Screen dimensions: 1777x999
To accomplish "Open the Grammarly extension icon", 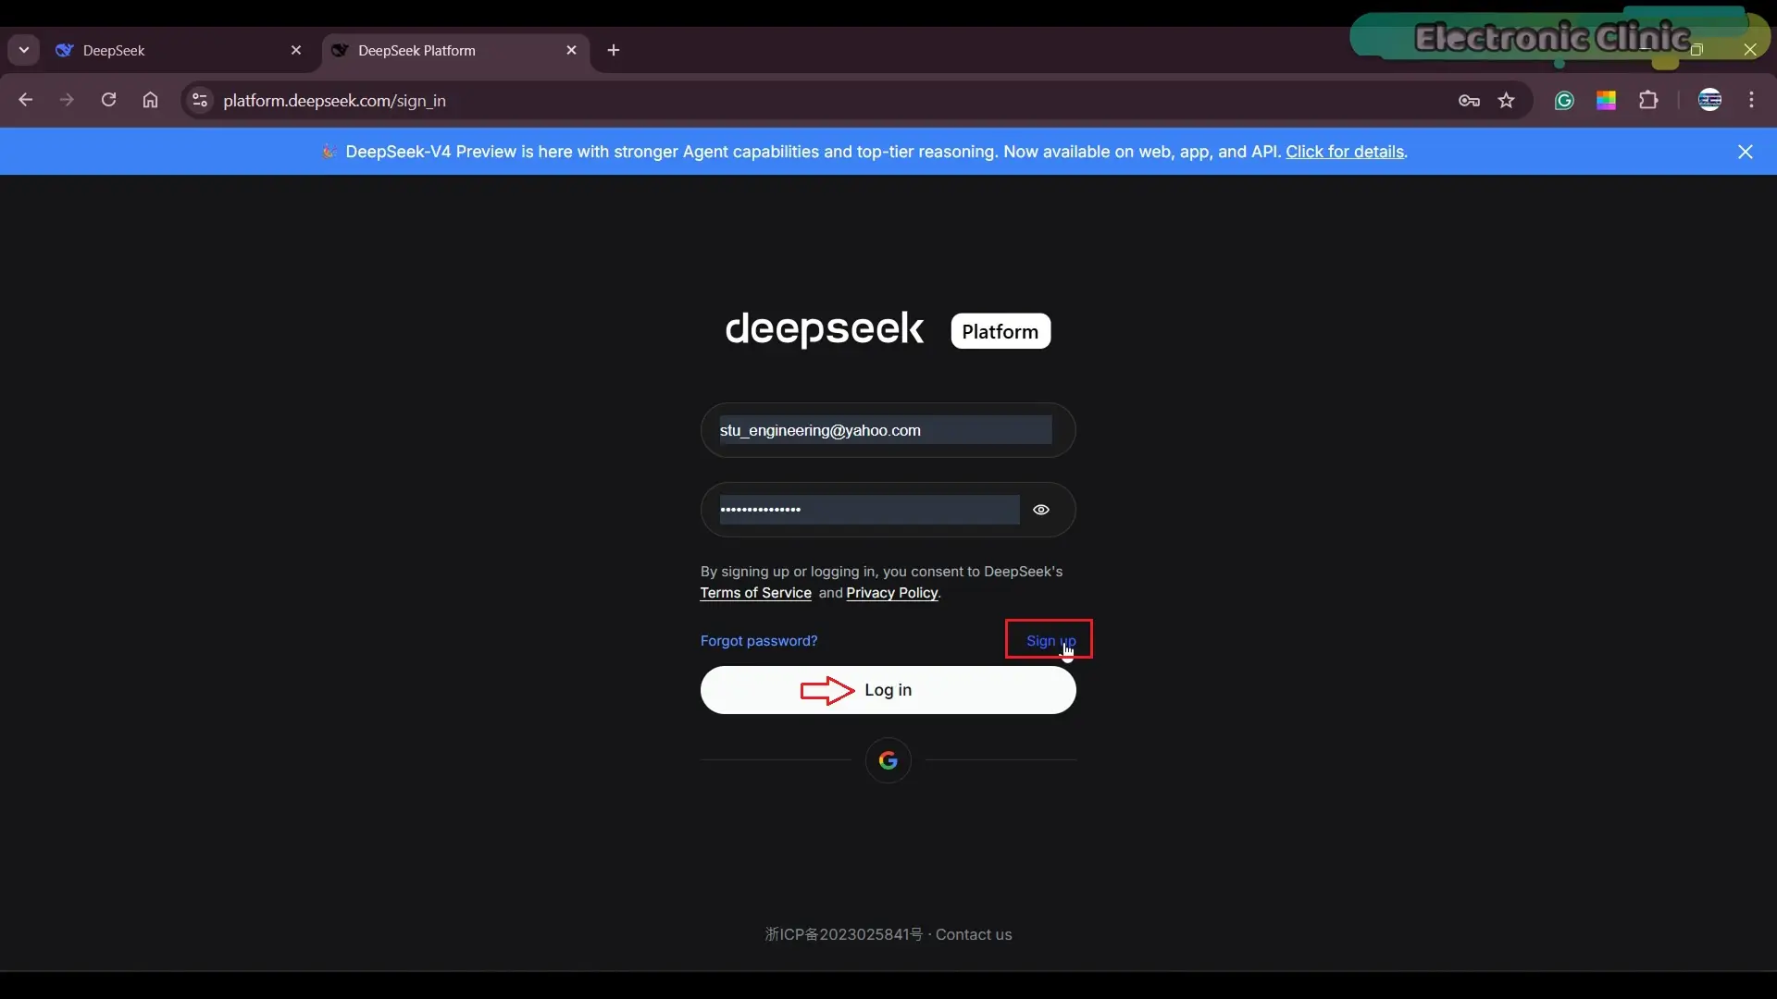I will pos(1564,100).
